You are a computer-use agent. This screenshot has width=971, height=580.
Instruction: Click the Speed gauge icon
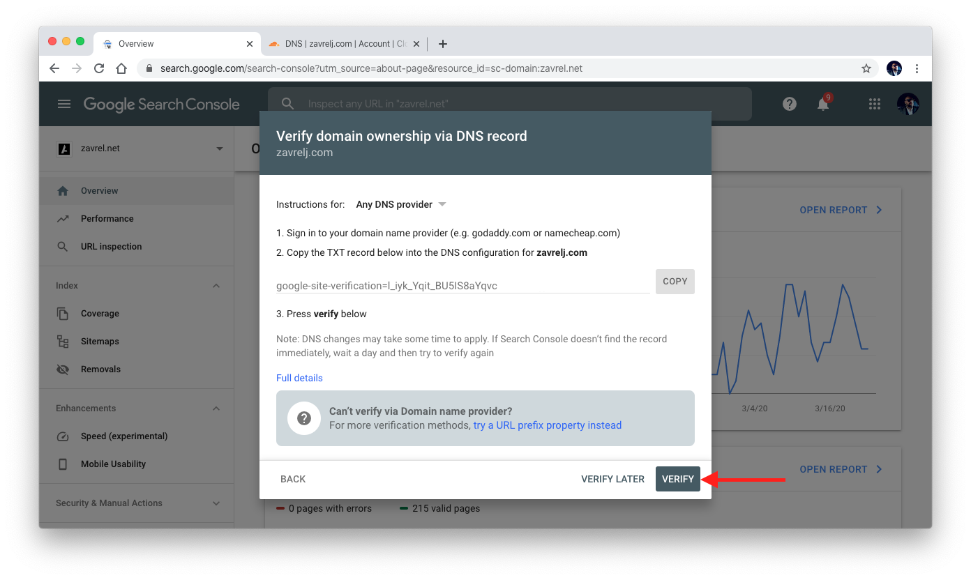[x=63, y=436]
